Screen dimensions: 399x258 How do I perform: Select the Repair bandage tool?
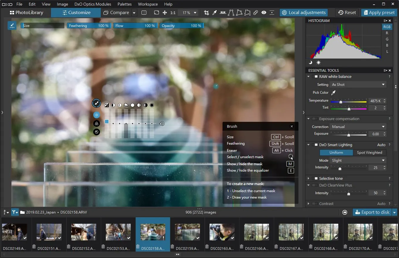pos(256,13)
